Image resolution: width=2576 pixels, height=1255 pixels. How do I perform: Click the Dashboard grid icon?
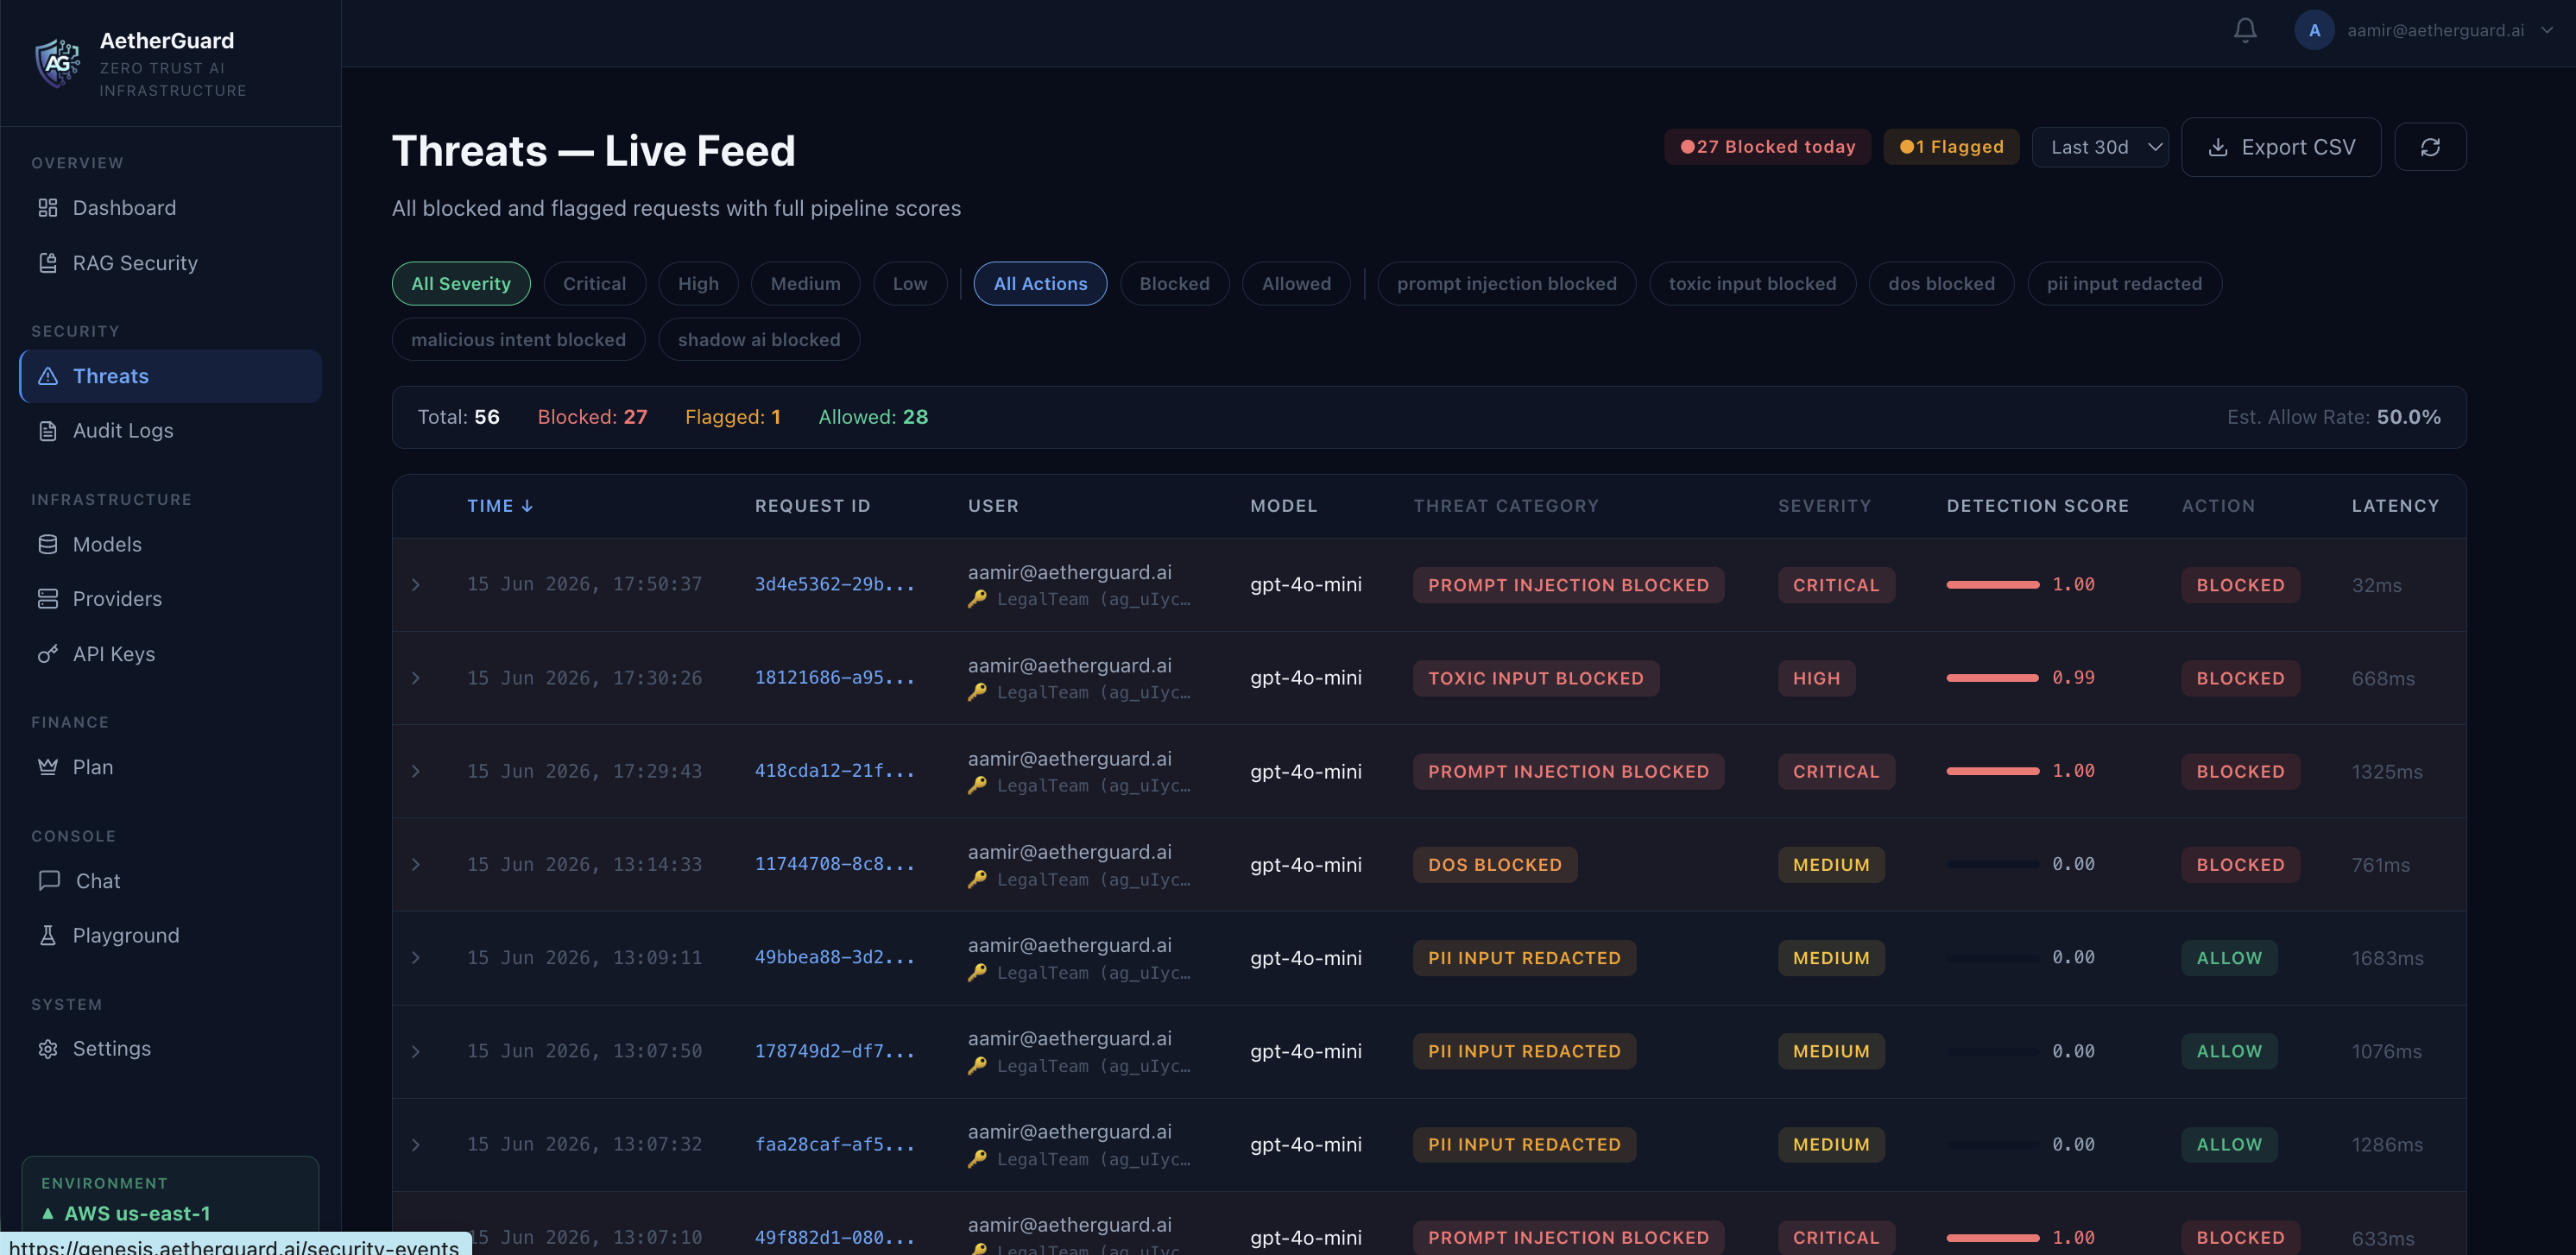pyautogui.click(x=48, y=208)
